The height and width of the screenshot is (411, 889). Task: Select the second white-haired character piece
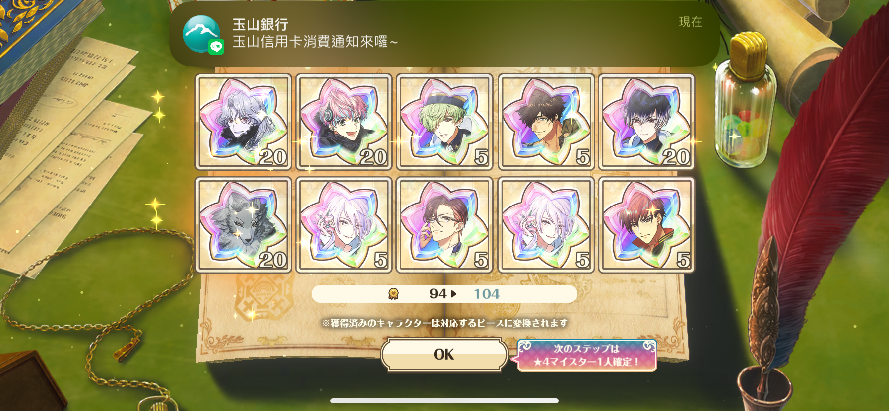click(546, 225)
